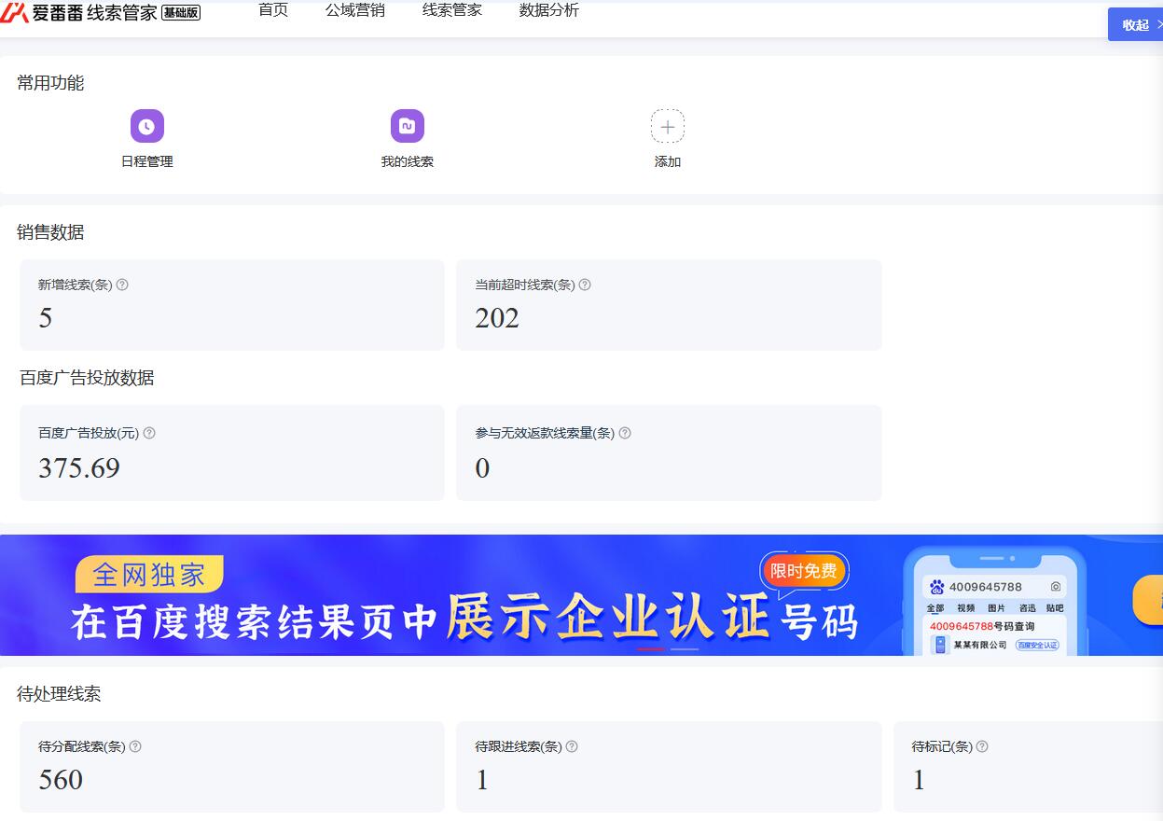The height and width of the screenshot is (821, 1163).
Task: Go to the 首页 tab
Action: [273, 10]
